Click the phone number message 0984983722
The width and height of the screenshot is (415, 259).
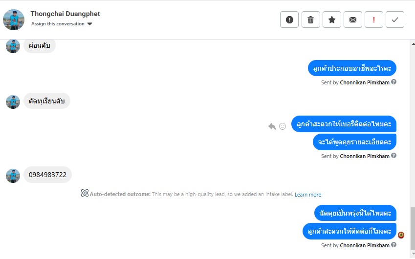pos(48,175)
